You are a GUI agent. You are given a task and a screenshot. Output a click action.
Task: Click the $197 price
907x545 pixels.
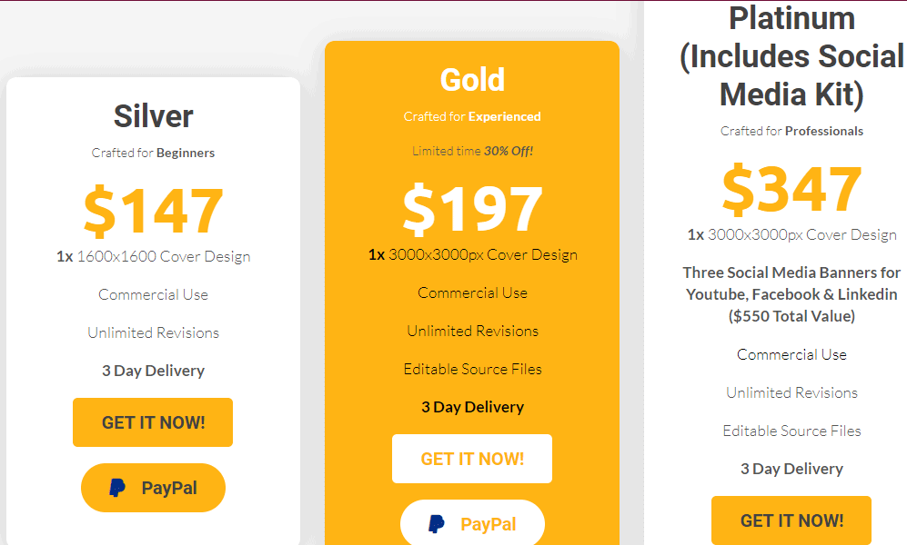[x=472, y=209]
